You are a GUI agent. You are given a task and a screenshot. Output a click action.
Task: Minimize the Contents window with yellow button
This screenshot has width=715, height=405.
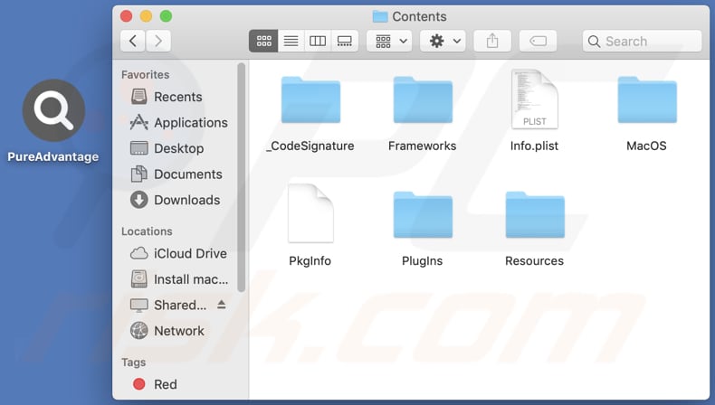tap(146, 16)
